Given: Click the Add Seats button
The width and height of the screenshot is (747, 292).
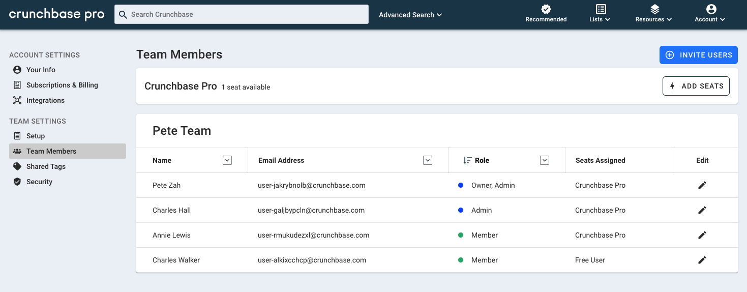Looking at the screenshot, I should (x=696, y=86).
